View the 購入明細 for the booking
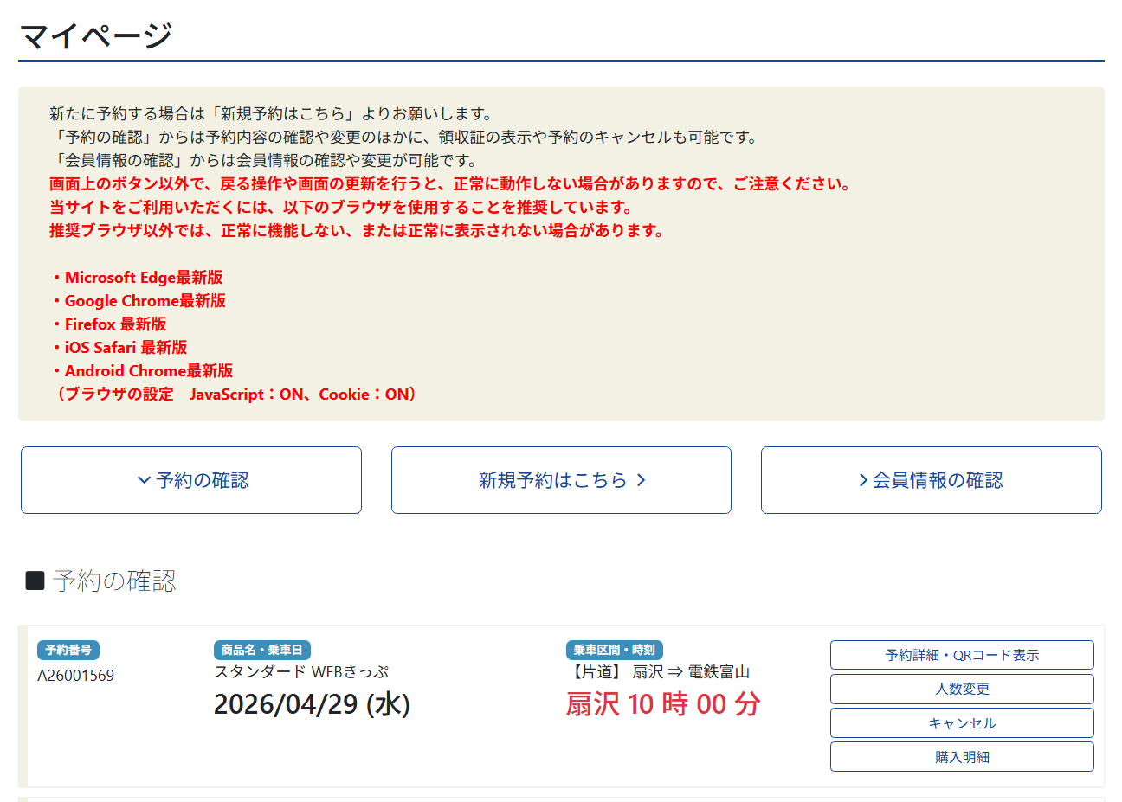Screen dimensions: 1122x802 961,757
